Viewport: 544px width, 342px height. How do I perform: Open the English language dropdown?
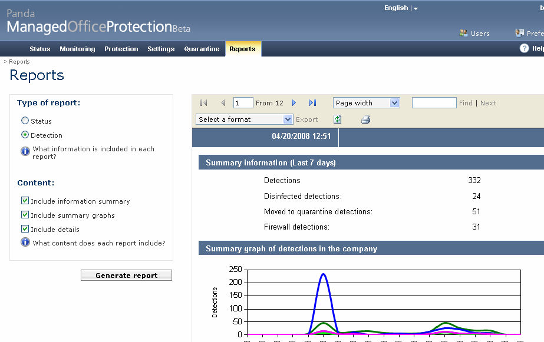401,8
